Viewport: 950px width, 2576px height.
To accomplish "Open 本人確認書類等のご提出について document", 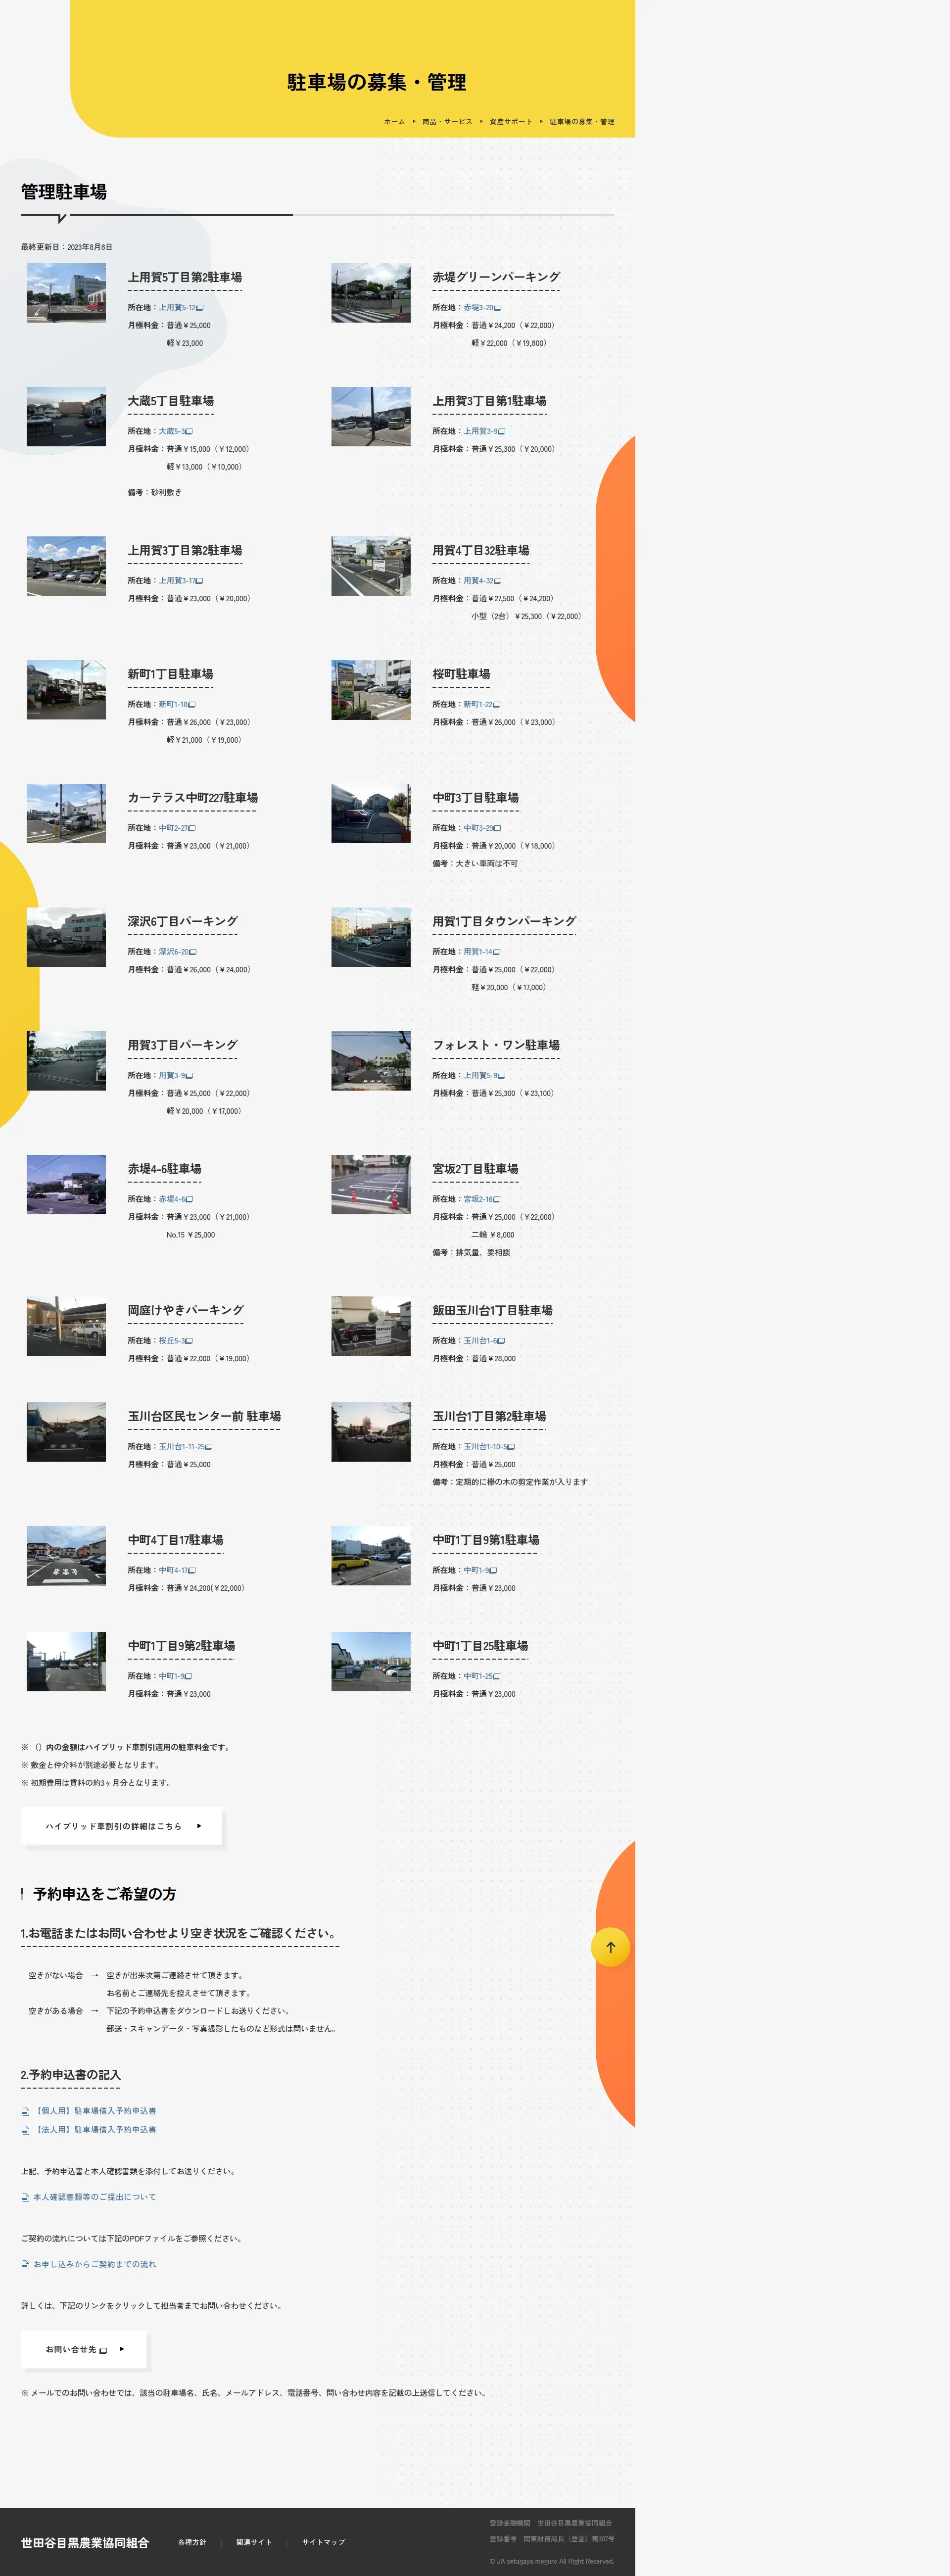I will pos(94,2197).
